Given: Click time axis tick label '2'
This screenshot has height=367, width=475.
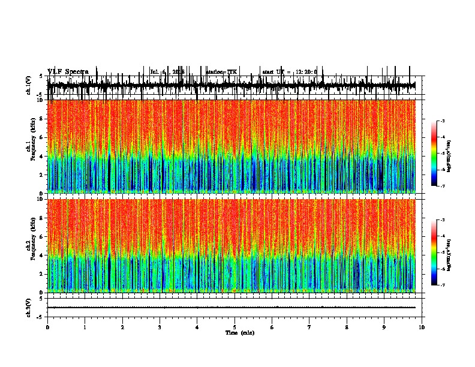Looking at the screenshot, I should pyautogui.click(x=122, y=327).
